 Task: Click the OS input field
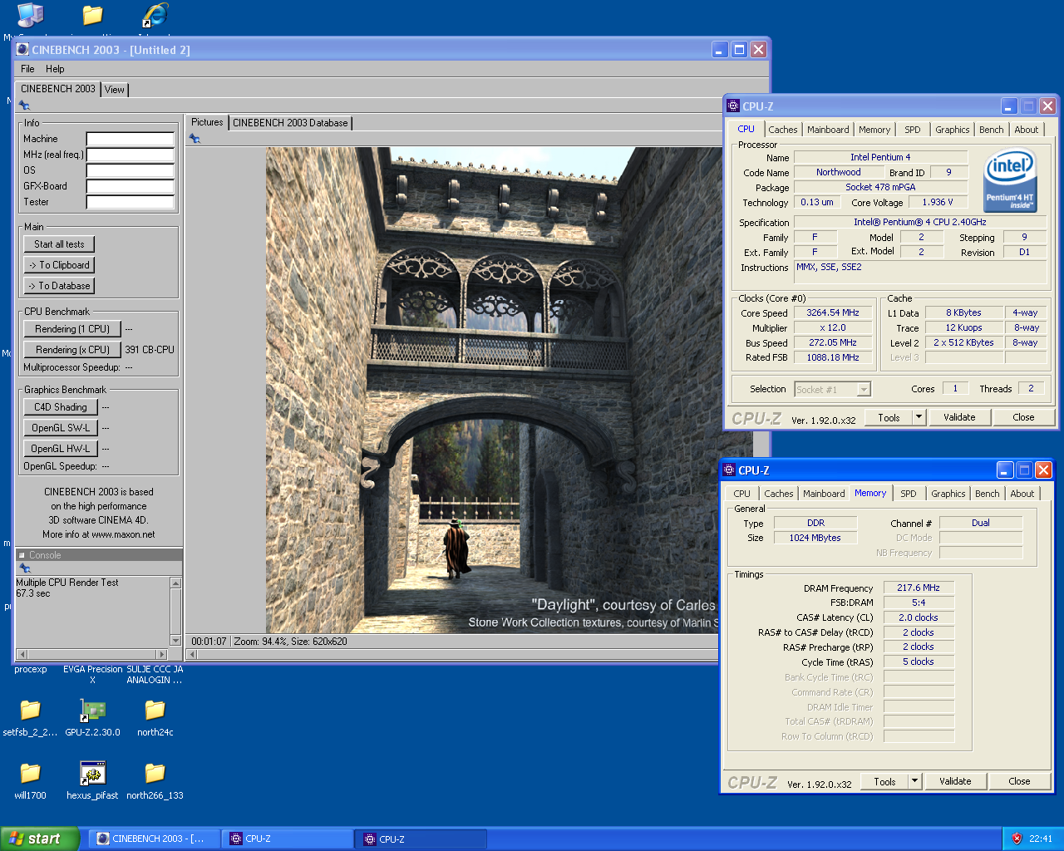(x=131, y=170)
